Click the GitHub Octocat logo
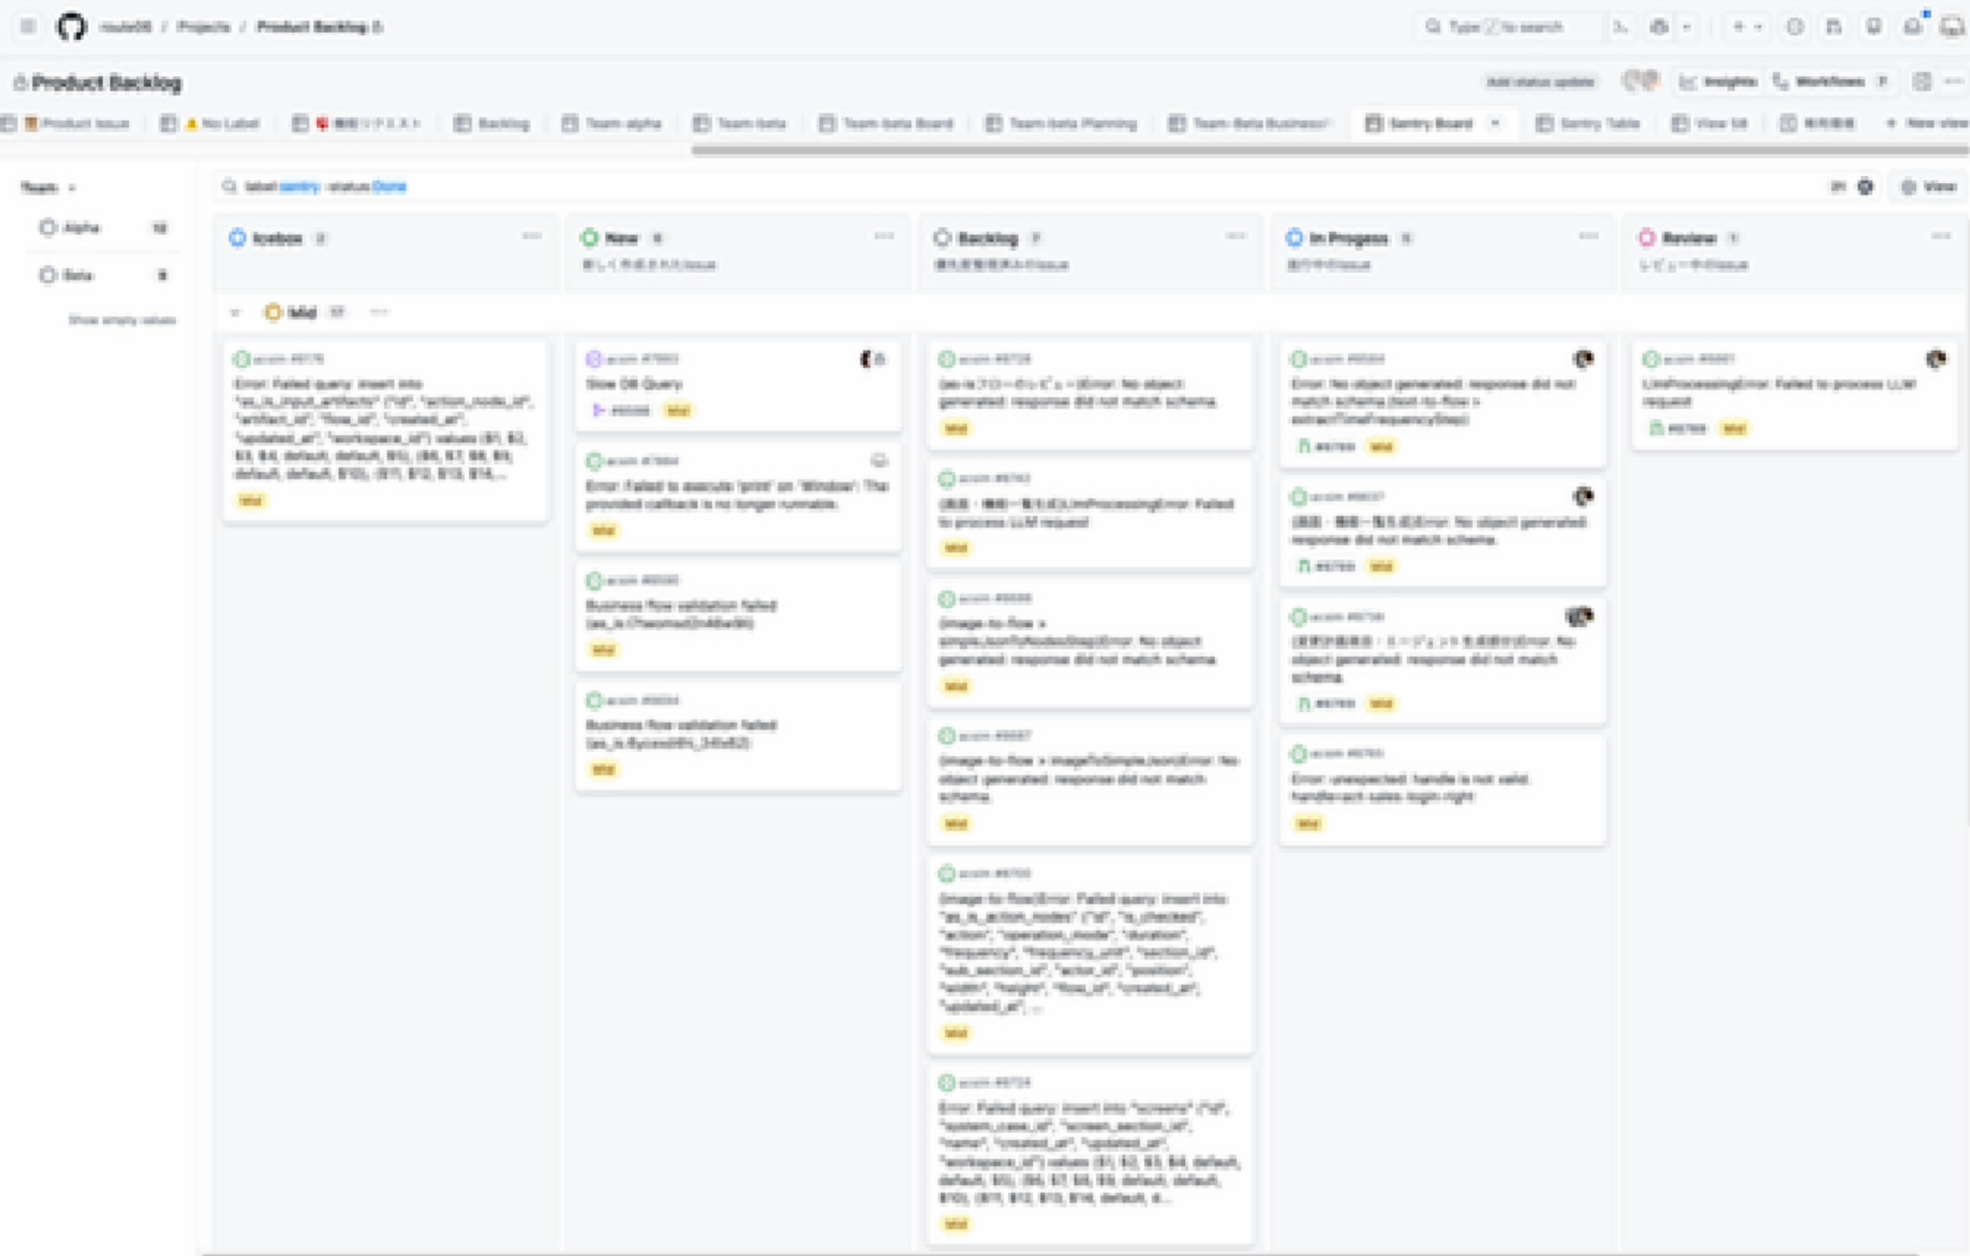Image resolution: width=1970 pixels, height=1256 pixels. tap(71, 27)
